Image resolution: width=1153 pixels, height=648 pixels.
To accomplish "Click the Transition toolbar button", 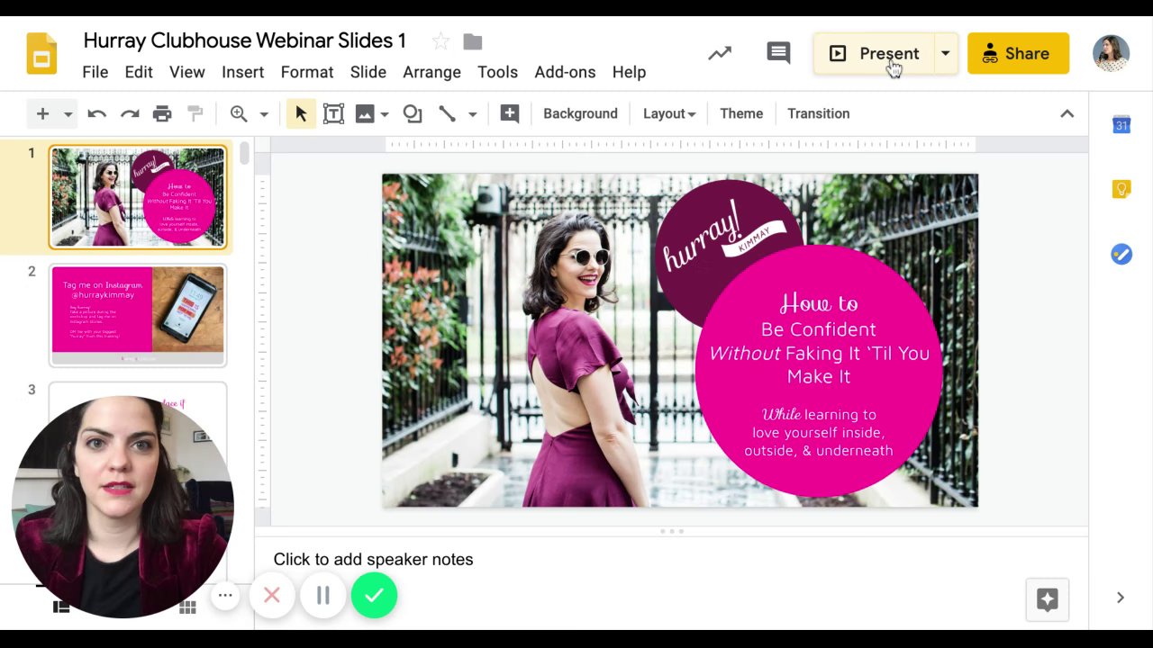I will (819, 113).
